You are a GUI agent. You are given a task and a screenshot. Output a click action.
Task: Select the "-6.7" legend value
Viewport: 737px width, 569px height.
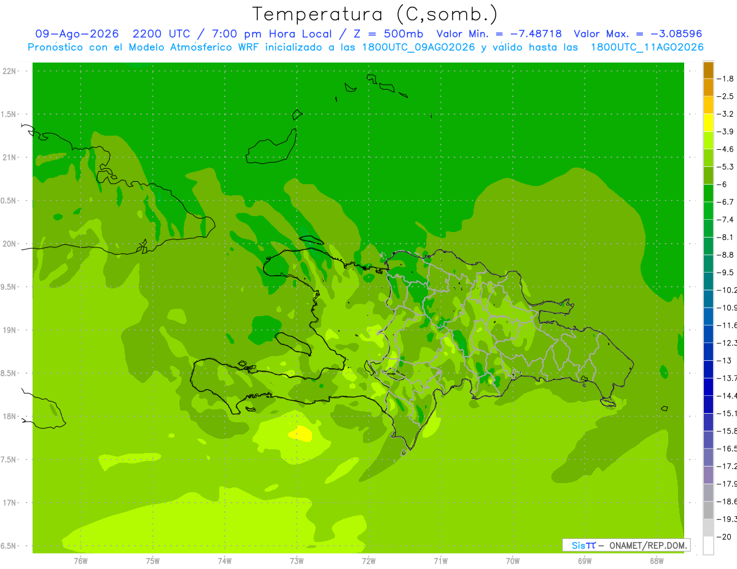click(726, 202)
